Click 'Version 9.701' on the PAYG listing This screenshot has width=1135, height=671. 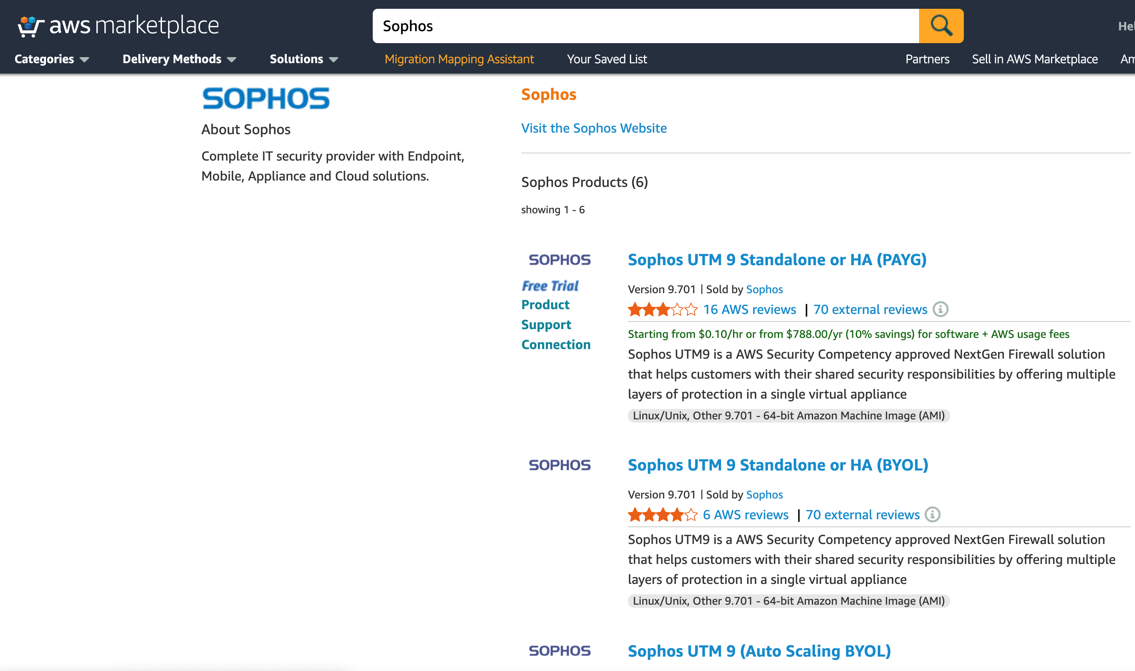pyautogui.click(x=661, y=290)
